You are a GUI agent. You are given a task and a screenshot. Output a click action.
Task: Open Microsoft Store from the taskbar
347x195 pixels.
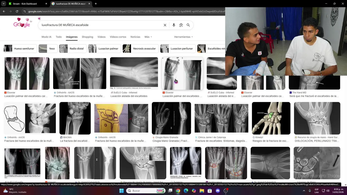click(210, 191)
